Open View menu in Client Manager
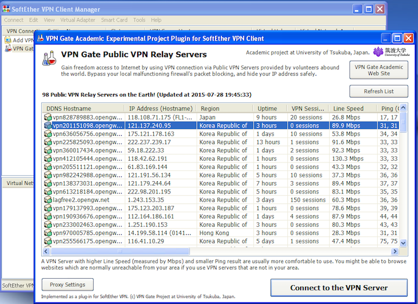418x304 pixels. pyautogui.click(x=49, y=20)
